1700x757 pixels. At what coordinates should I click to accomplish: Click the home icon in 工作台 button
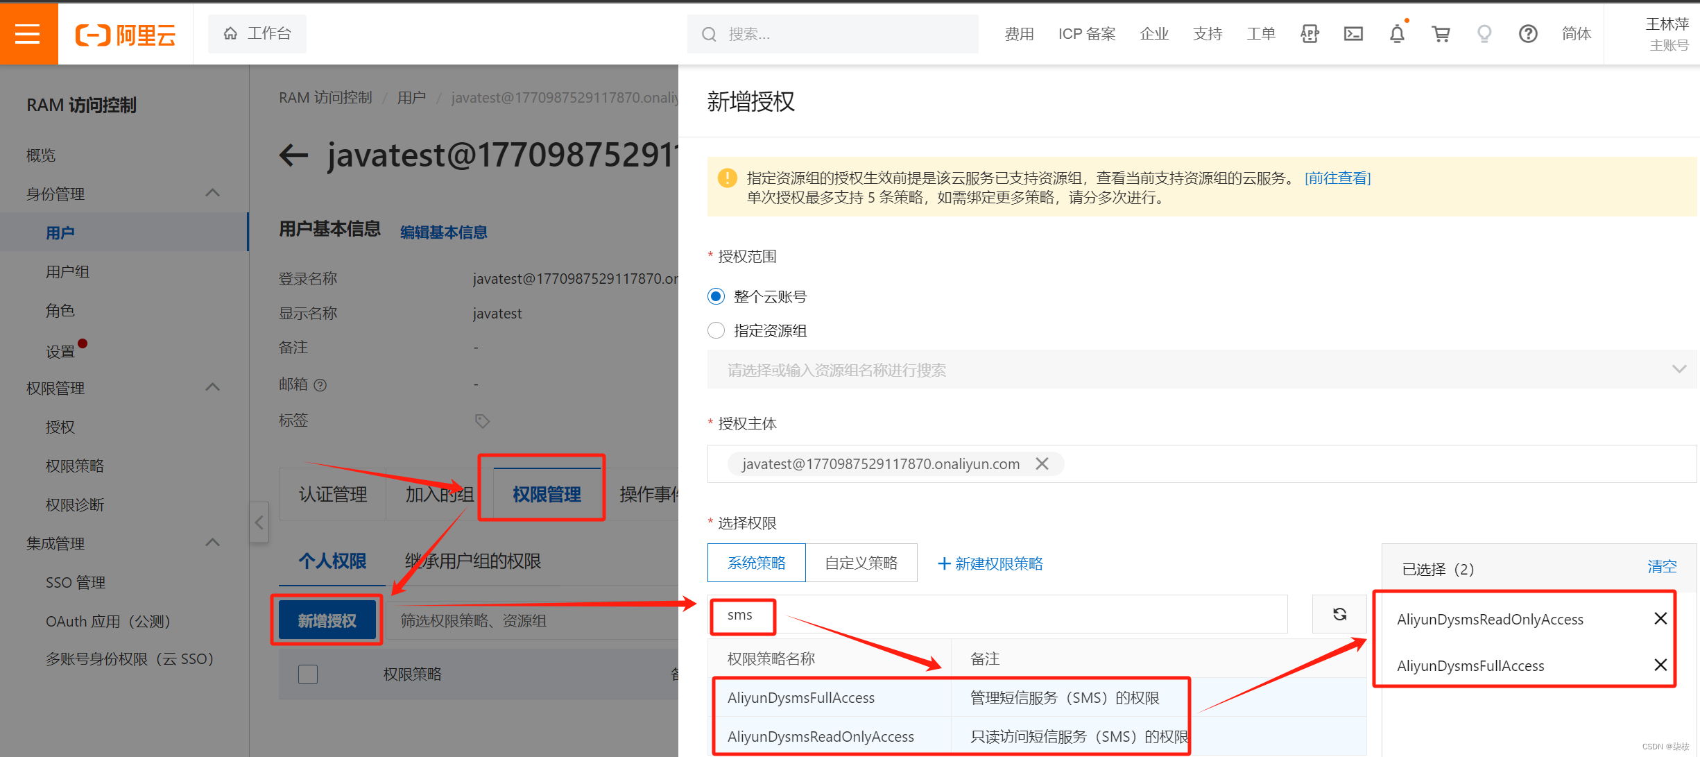[x=230, y=33]
